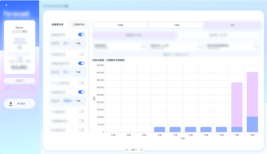Click the 450,000 y-axis label
Image resolution: width=267 pixels, height=154 pixels.
[100, 65]
